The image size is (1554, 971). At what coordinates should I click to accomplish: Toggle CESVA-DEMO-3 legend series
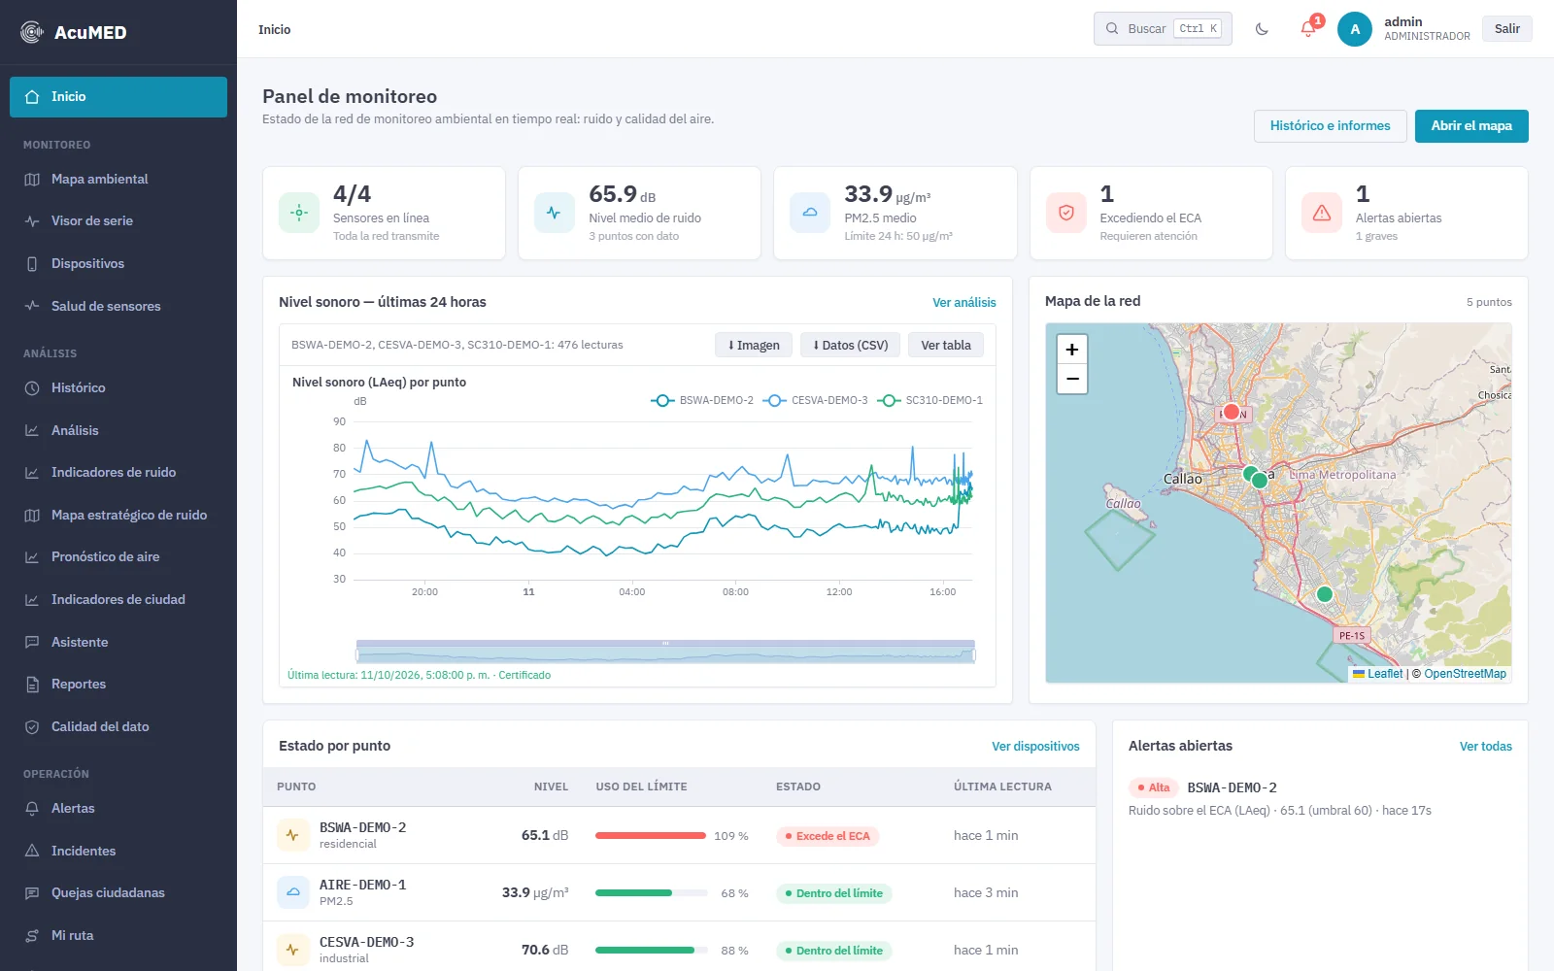pyautogui.click(x=816, y=400)
